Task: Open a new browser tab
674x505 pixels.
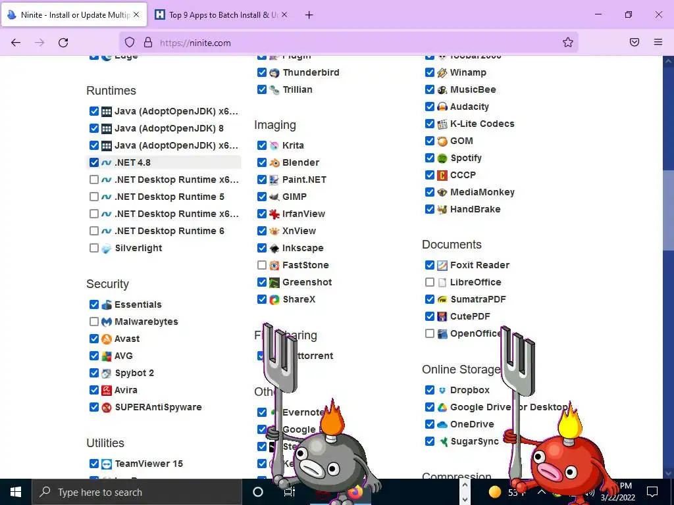Action: (309, 15)
